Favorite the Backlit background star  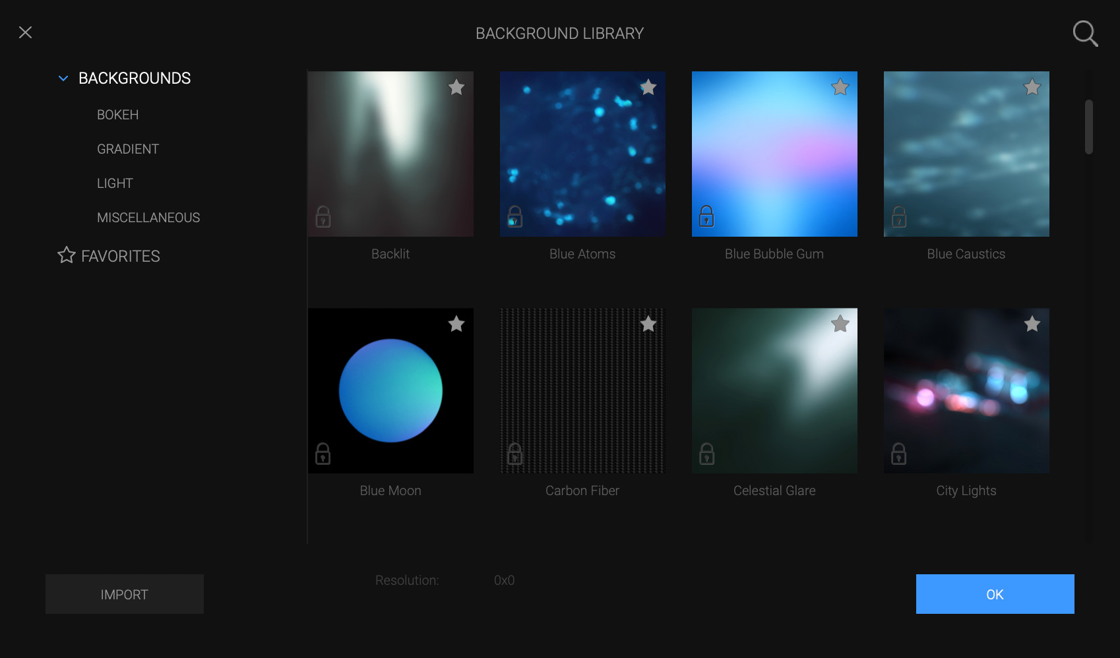point(456,87)
